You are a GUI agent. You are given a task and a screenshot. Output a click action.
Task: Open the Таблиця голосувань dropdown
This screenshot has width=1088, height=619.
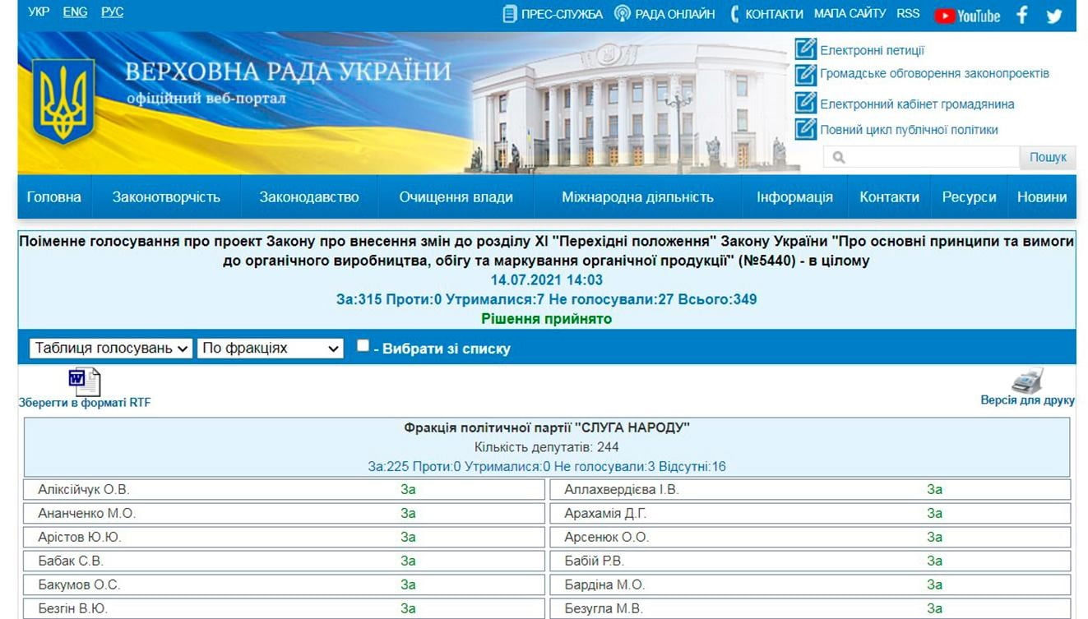coord(111,349)
